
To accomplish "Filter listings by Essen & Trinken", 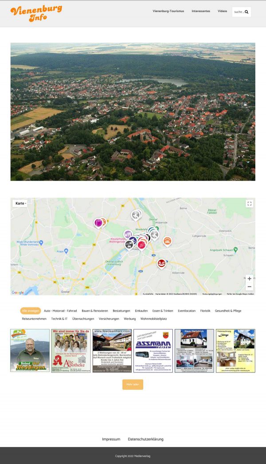I will click(x=163, y=311).
